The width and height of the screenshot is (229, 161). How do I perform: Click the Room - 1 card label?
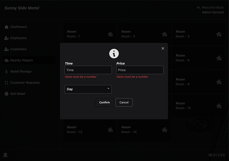pyautogui.click(x=74, y=37)
